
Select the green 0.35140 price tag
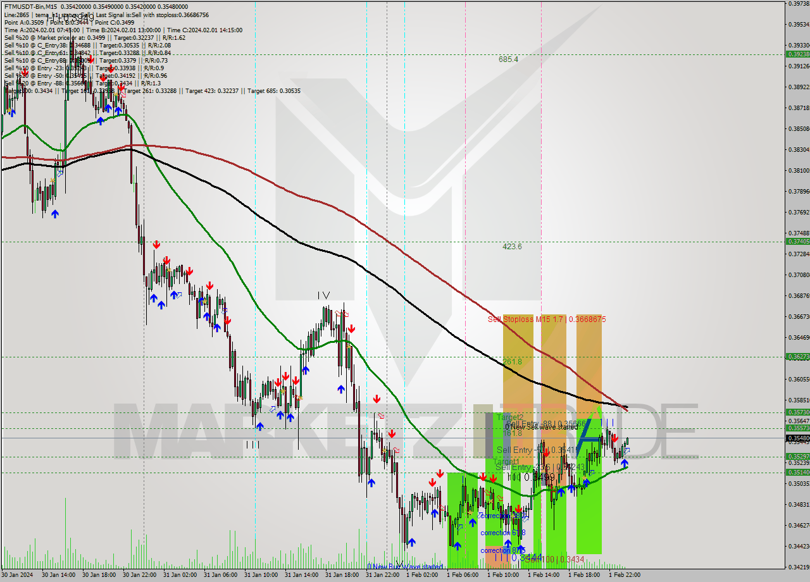[797, 473]
